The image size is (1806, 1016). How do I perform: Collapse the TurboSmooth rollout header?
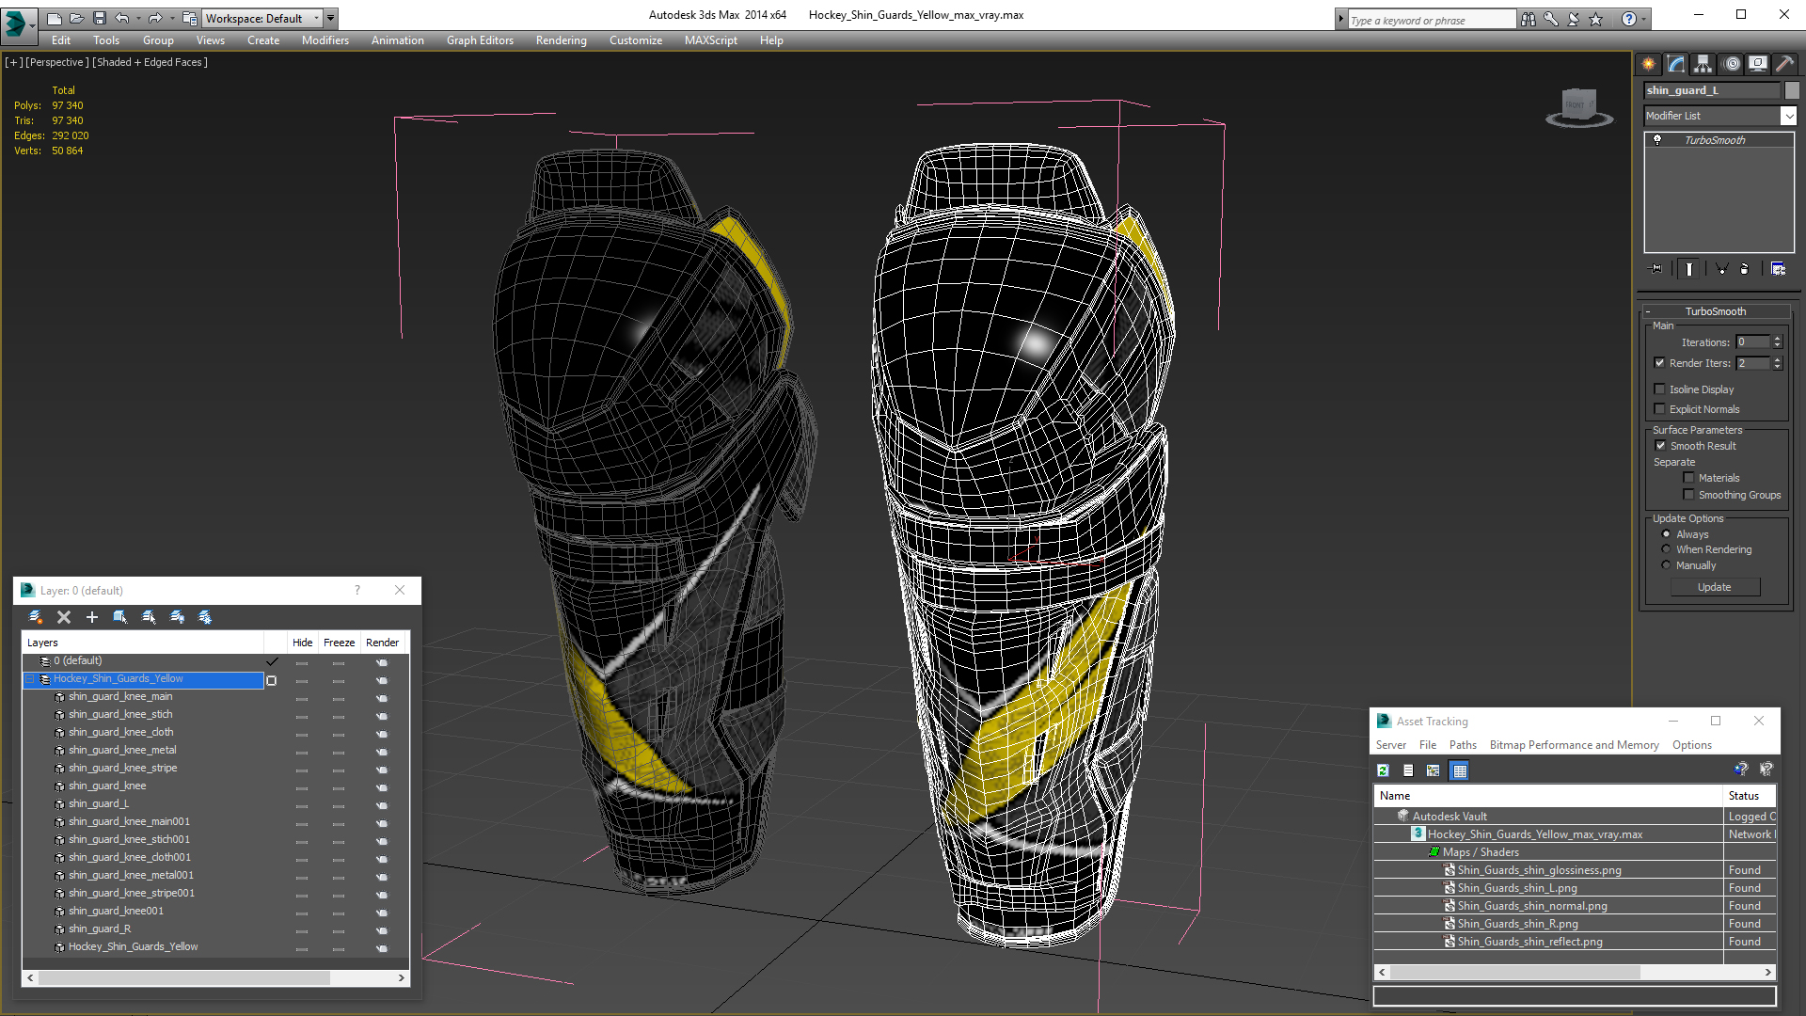tap(1715, 311)
